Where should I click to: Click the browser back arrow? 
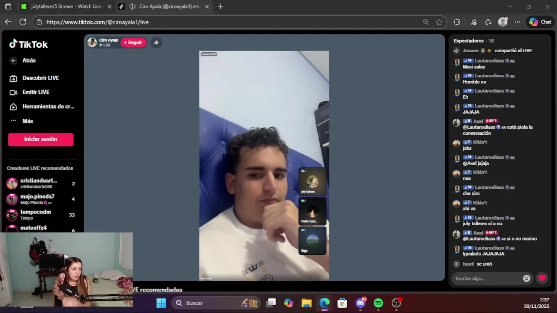tap(8, 22)
